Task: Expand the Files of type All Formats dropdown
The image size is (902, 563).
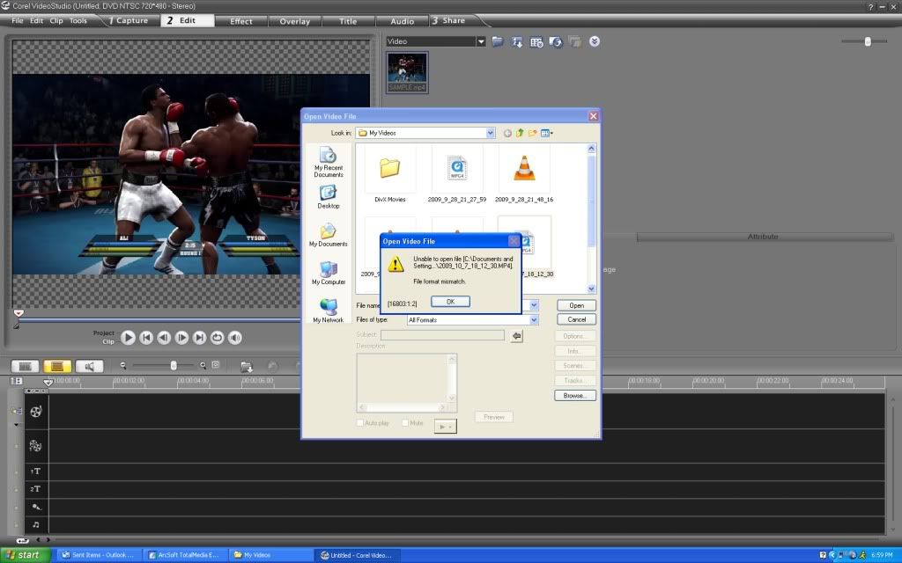Action: pos(534,319)
